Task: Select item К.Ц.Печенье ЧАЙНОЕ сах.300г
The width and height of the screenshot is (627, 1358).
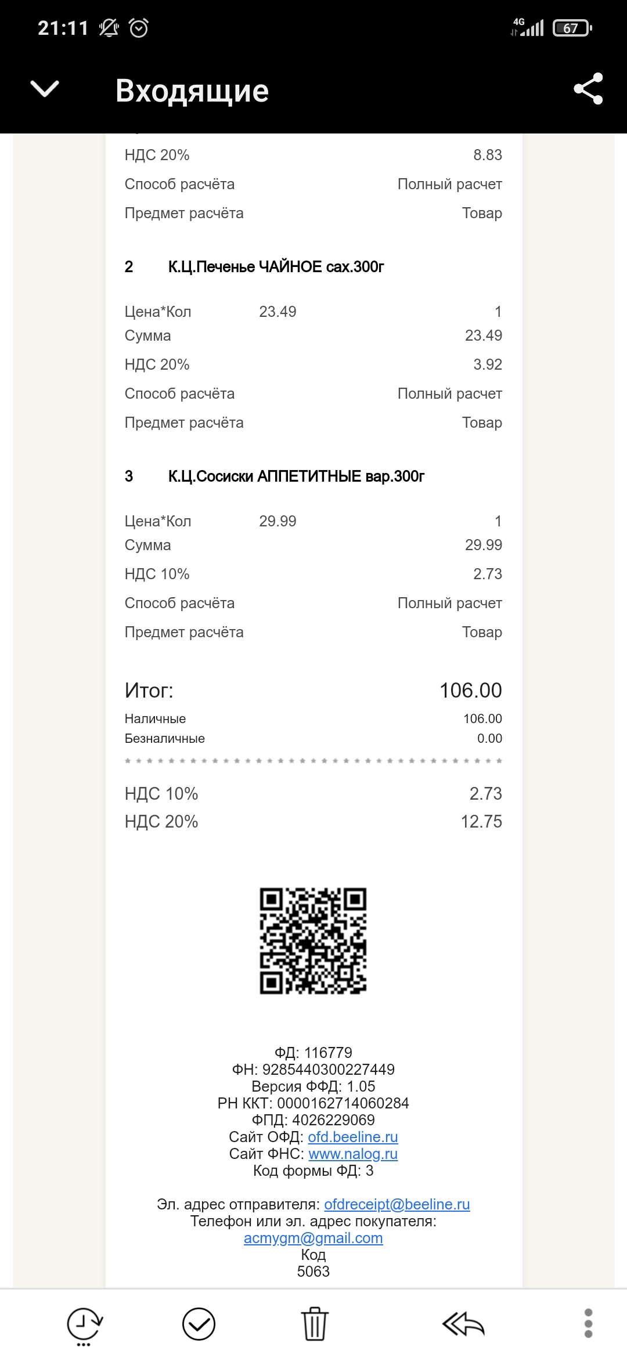Action: coord(276,266)
